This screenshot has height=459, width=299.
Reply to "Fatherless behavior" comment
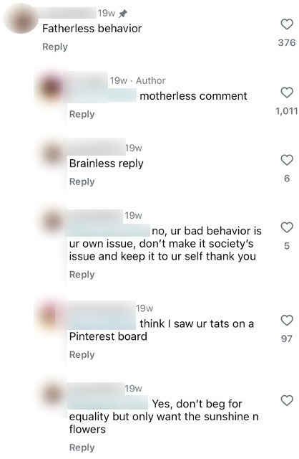tap(55, 47)
